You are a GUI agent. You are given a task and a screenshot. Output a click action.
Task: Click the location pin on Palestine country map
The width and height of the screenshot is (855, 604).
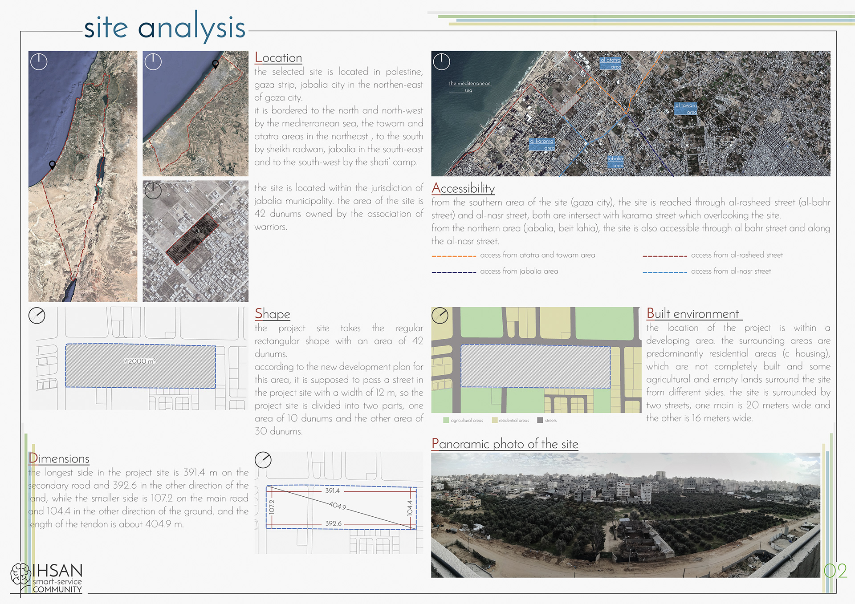[x=52, y=165]
